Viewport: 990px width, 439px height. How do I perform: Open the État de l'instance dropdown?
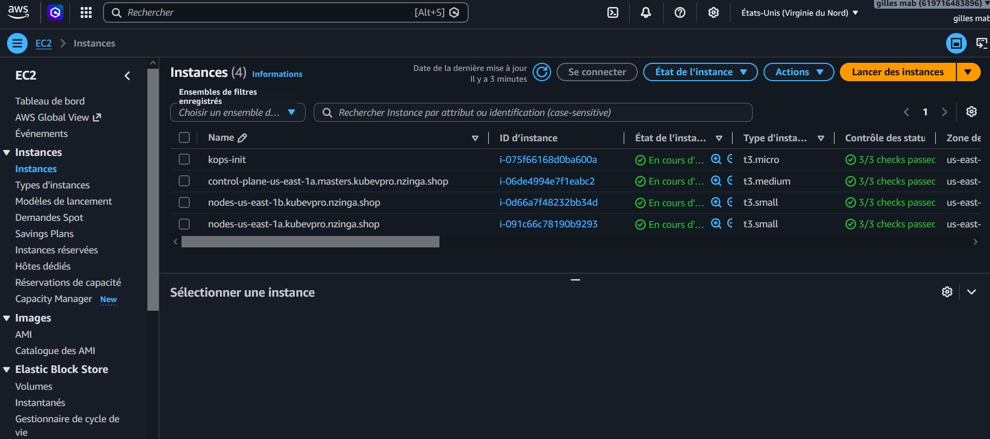(x=700, y=72)
